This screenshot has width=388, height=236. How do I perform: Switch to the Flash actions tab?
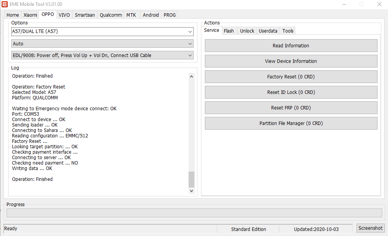click(x=229, y=31)
